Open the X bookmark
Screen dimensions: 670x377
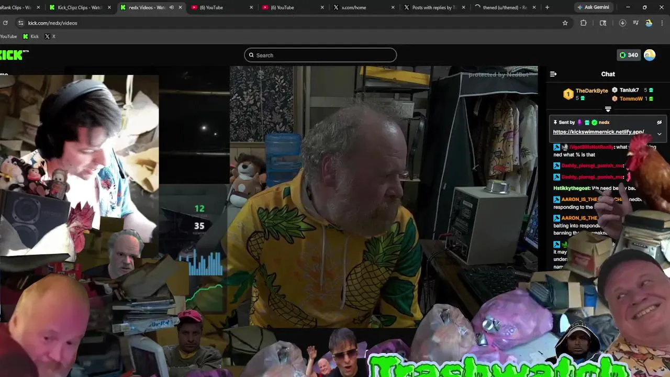pyautogui.click(x=50, y=36)
